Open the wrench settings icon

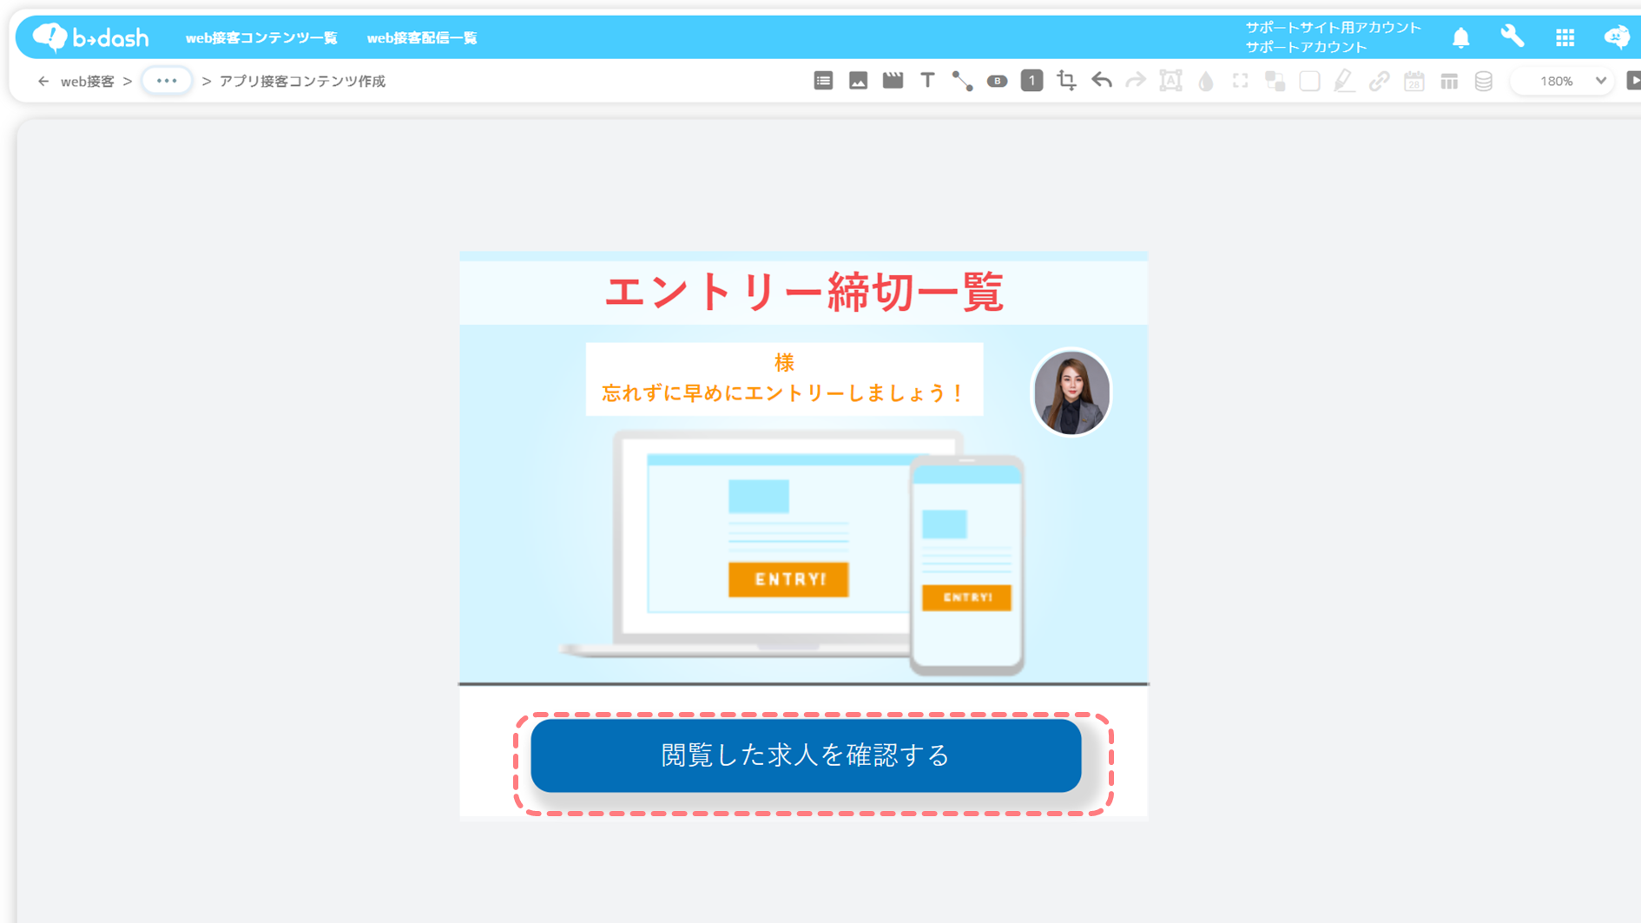click(1512, 37)
